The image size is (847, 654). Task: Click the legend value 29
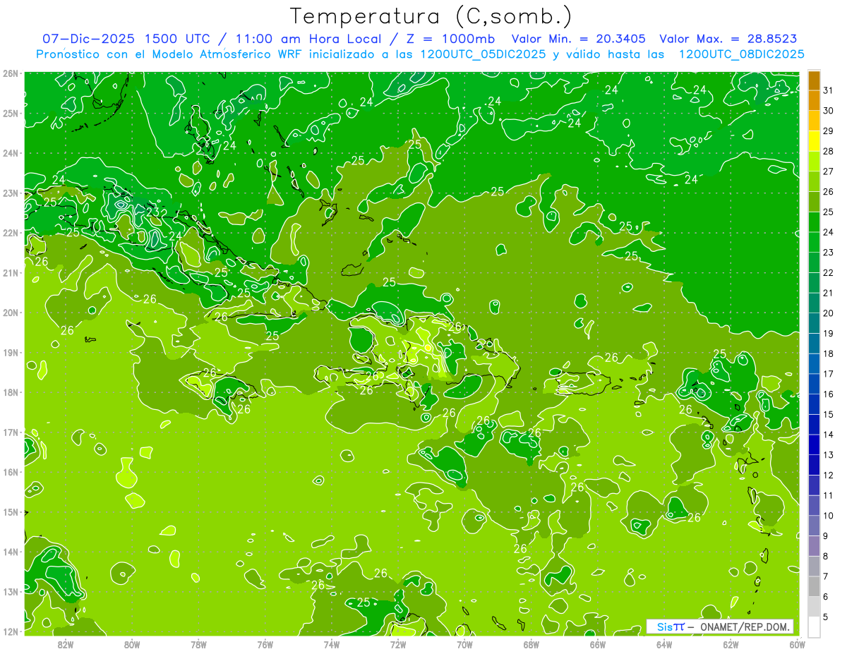pyautogui.click(x=828, y=131)
